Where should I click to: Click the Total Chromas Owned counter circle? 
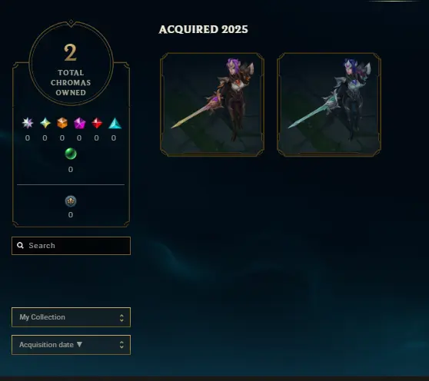[x=71, y=64]
